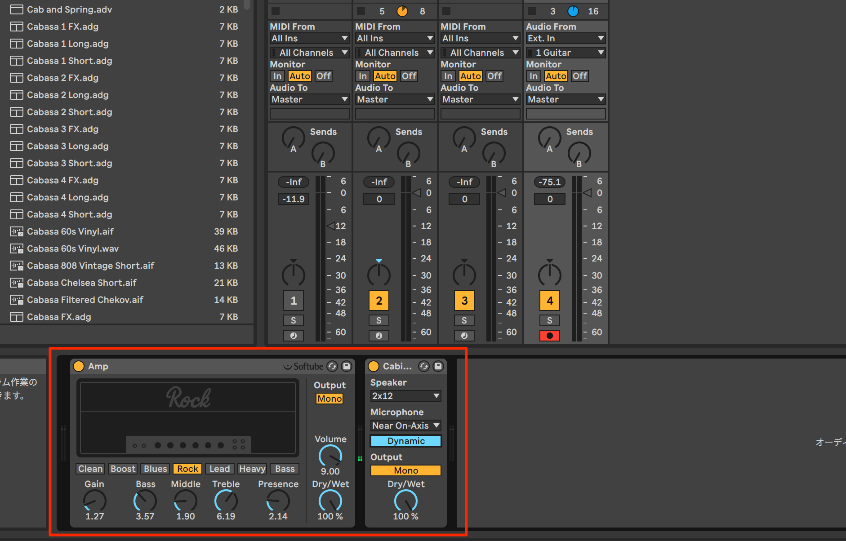Click track 2 volume fader handle
The width and height of the screenshot is (846, 541).
click(416, 193)
